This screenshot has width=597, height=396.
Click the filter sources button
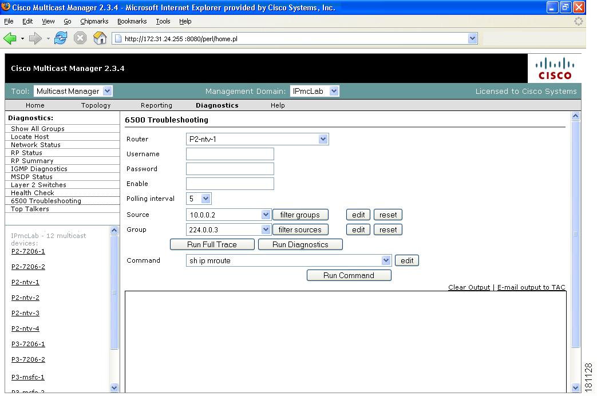coord(300,229)
